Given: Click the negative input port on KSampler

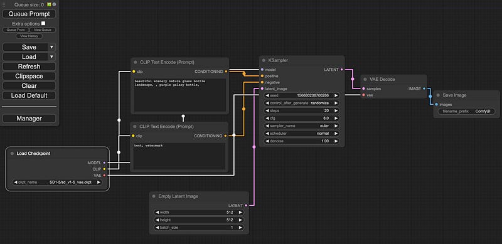Looking at the screenshot, I should pos(262,82).
